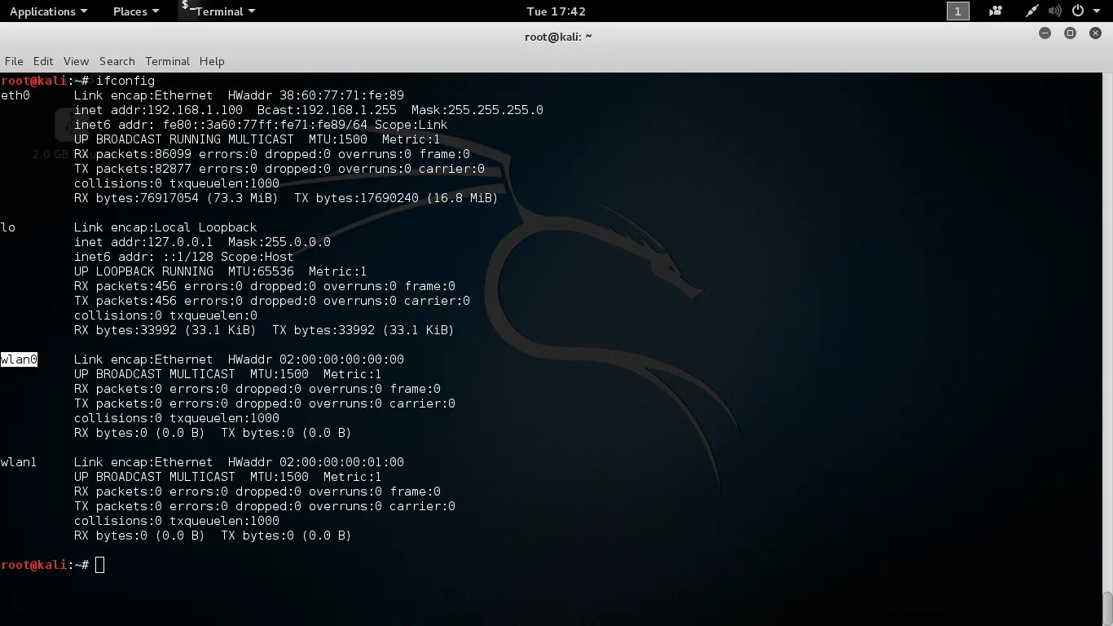The image size is (1113, 626).
Task: Click the wlan1 interface name
Action: pyautogui.click(x=19, y=462)
